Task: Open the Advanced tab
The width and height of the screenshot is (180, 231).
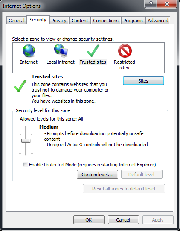Action: 158,21
